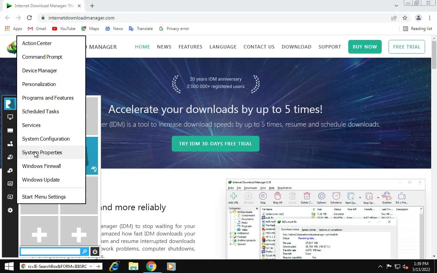This screenshot has height=273, width=437.
Task: Select Action Center from the menu
Action: 51,43
